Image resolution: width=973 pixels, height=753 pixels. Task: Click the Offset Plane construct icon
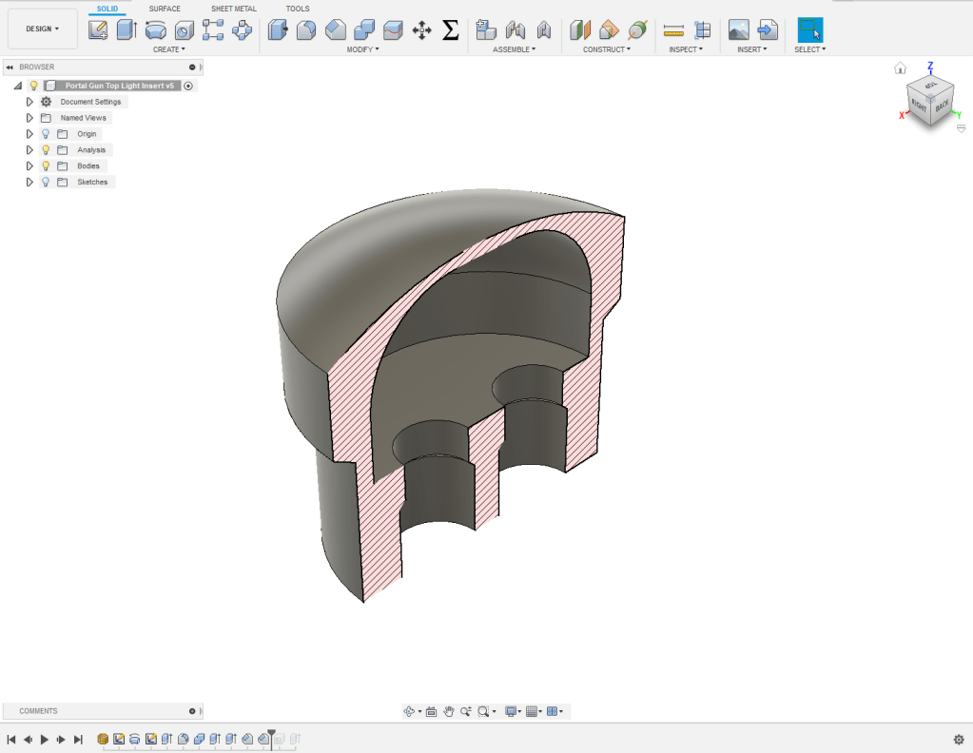click(x=580, y=30)
